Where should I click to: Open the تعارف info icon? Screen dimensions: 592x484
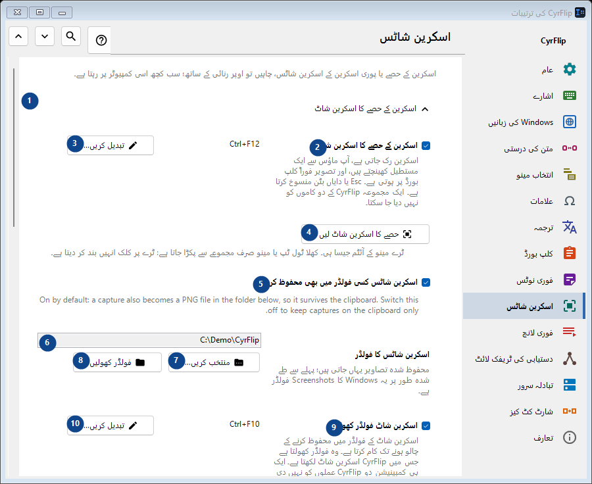tap(570, 437)
